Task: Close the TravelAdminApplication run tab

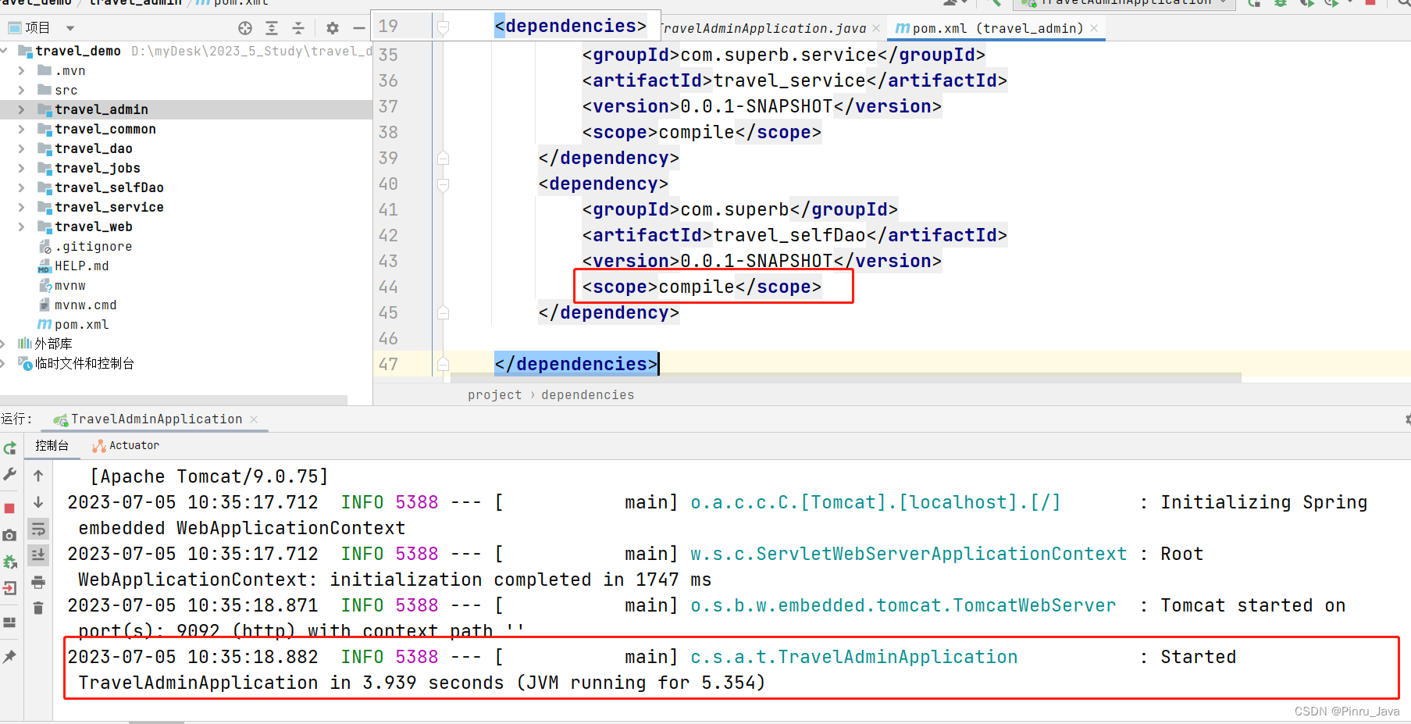Action: click(x=254, y=419)
